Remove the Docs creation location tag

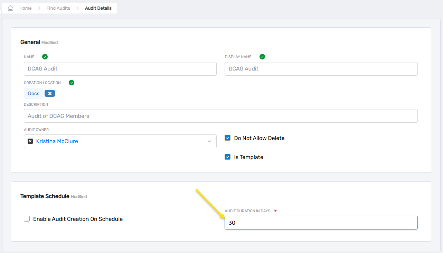pos(50,93)
